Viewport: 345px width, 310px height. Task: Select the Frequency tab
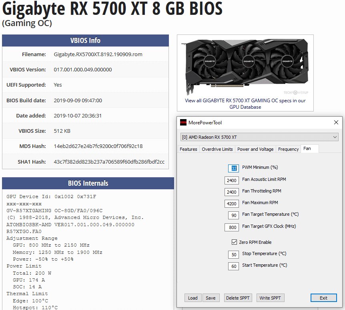(x=288, y=149)
